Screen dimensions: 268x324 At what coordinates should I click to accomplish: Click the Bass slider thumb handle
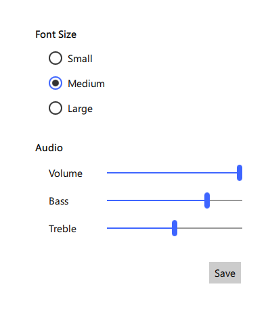click(207, 200)
